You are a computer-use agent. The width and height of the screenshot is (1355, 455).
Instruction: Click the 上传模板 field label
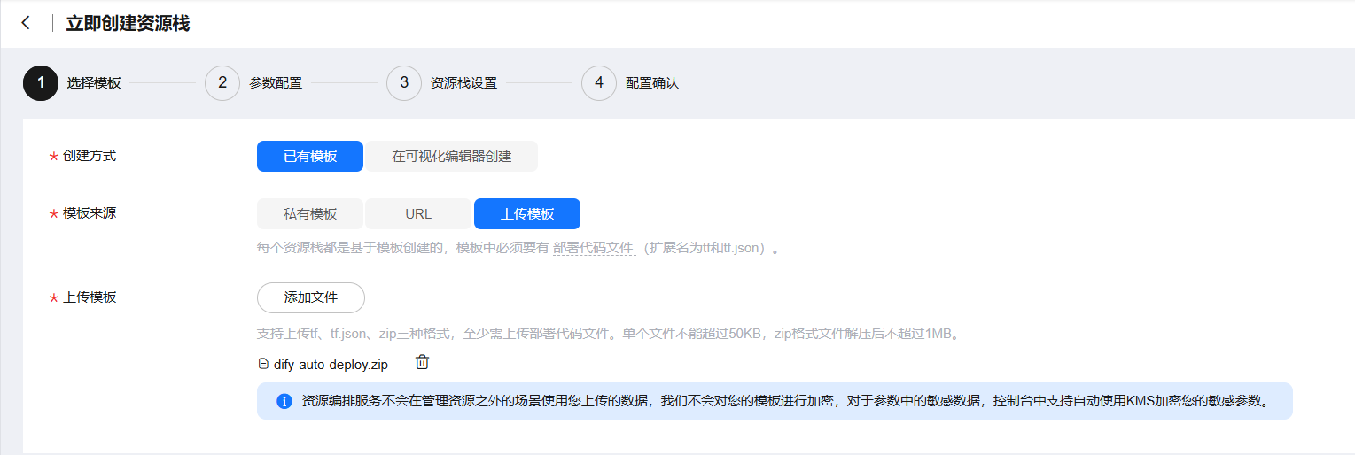[90, 297]
